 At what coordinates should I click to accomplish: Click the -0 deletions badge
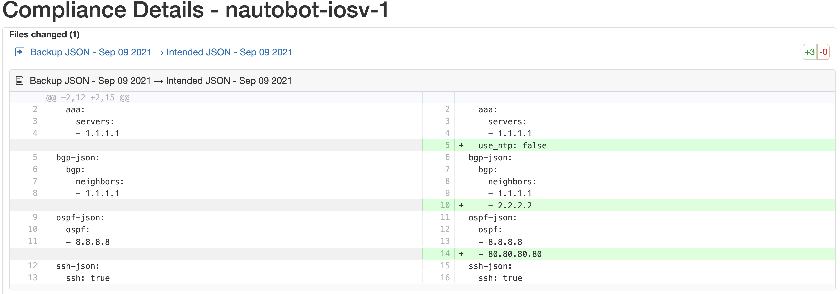coord(823,52)
